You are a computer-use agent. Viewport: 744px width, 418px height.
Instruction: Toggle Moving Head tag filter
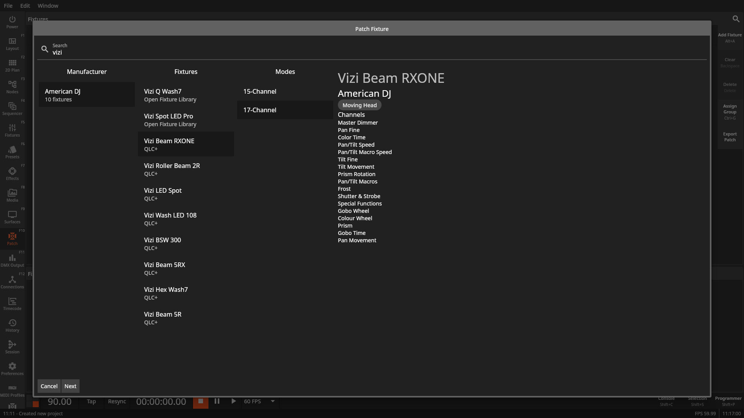tap(359, 104)
